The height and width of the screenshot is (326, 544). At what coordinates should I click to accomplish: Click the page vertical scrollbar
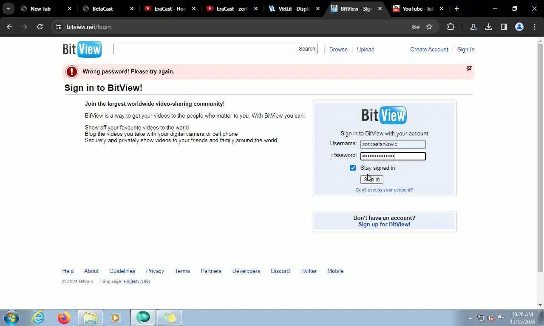[x=540, y=158]
